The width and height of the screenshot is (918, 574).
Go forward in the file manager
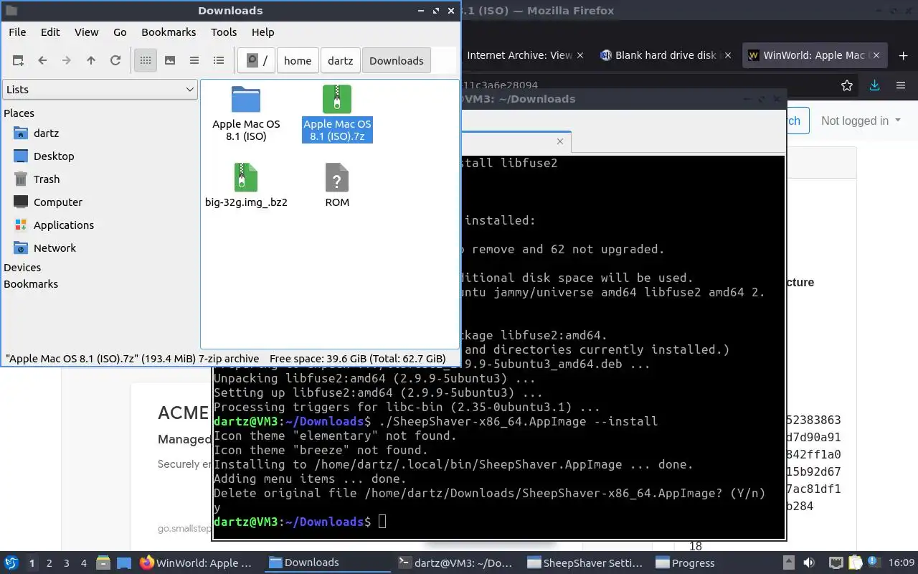click(x=67, y=60)
